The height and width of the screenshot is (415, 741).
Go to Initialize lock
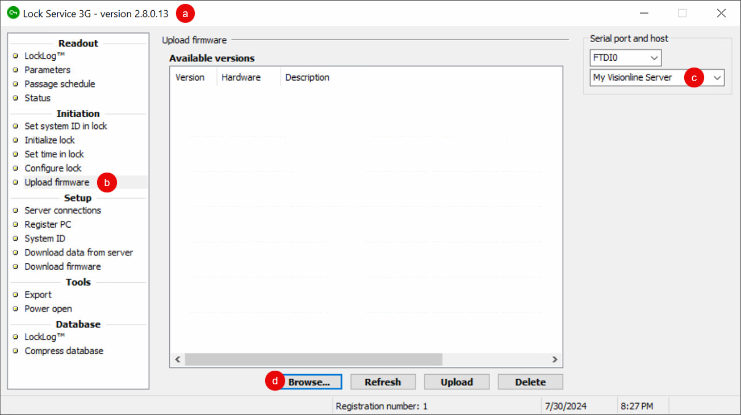point(49,140)
